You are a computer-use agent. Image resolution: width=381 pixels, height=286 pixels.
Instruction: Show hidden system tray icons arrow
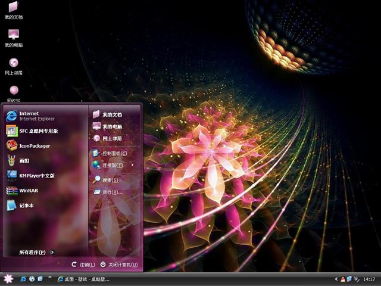(336, 279)
